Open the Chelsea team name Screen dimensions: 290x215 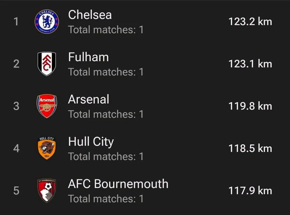point(90,15)
